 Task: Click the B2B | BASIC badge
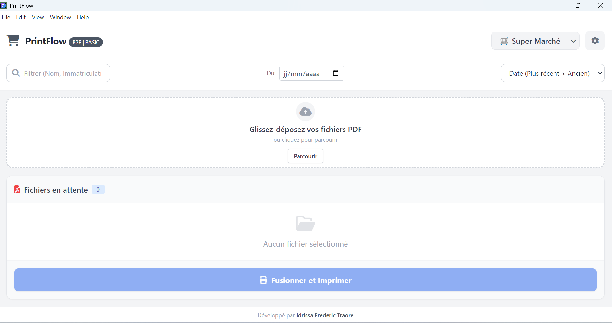(x=86, y=42)
